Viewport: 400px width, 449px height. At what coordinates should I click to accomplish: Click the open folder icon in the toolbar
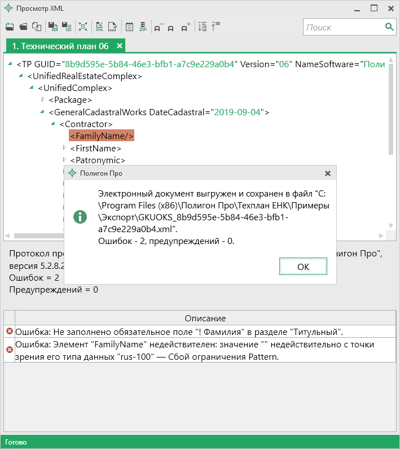(x=23, y=27)
